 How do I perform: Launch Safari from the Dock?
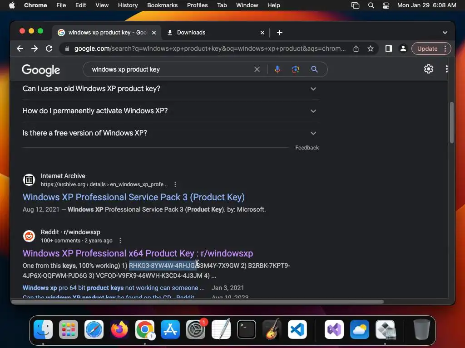(94, 329)
